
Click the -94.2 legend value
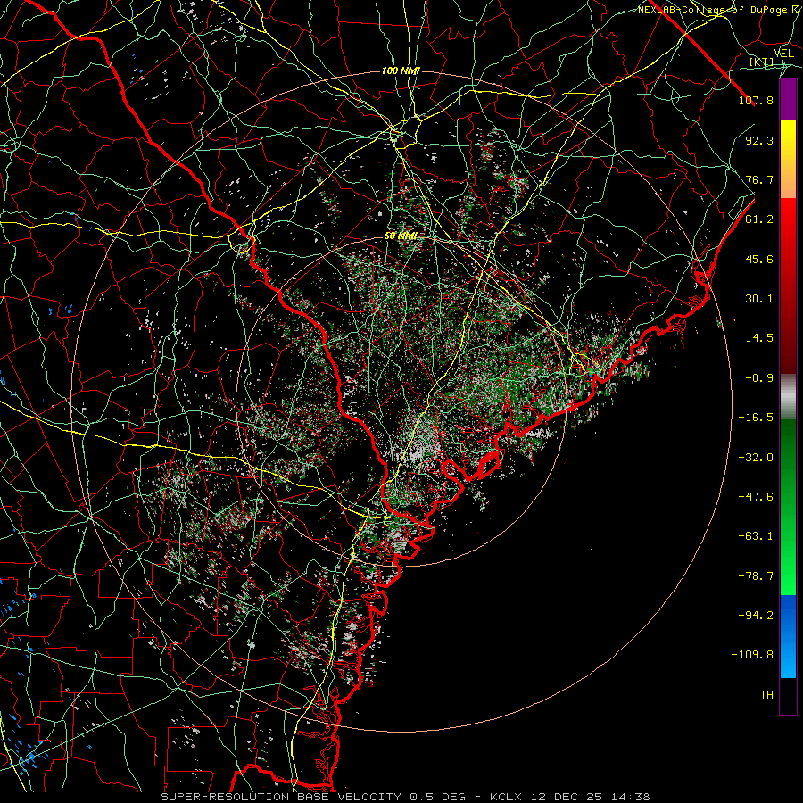click(756, 615)
